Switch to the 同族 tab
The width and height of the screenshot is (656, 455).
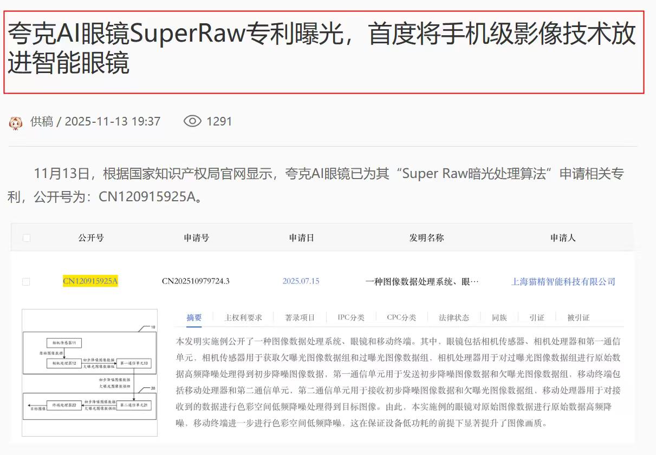pyautogui.click(x=499, y=318)
